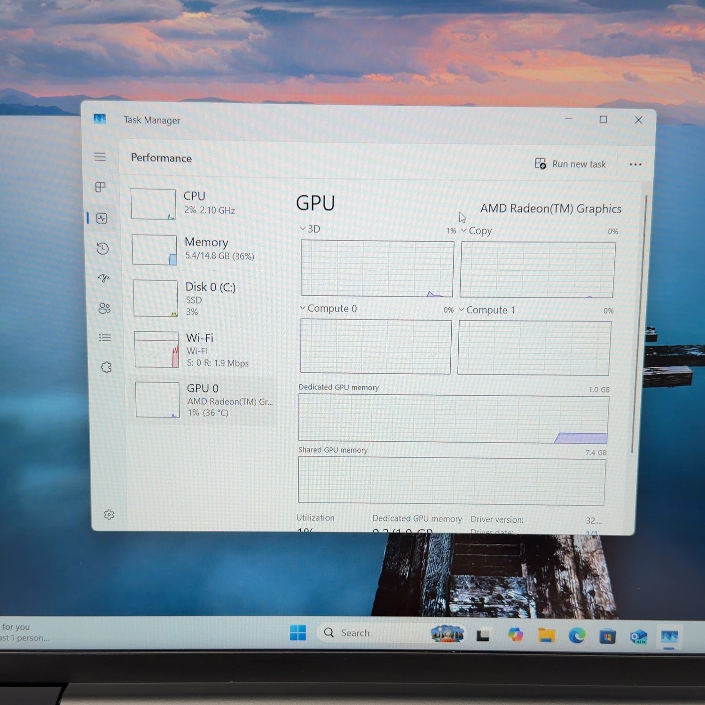
Task: Open Microsoft Edge from the taskbar
Action: coord(577,635)
